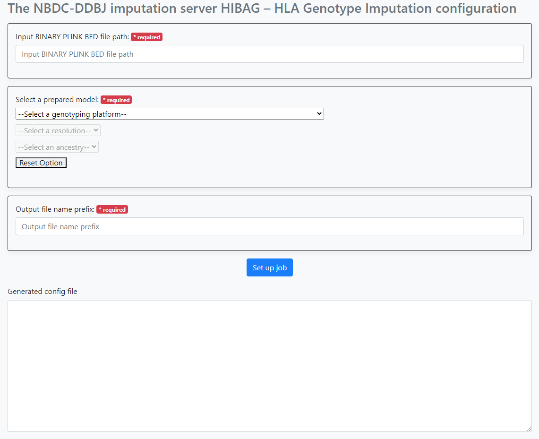Image resolution: width=539 pixels, height=439 pixels.
Task: Click the BINARY PLINK BED file path input
Action: [269, 54]
